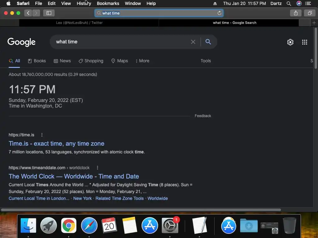Reload the page with the refresh icon
This screenshot has height=238, width=318.
pyautogui.click(x=219, y=13)
